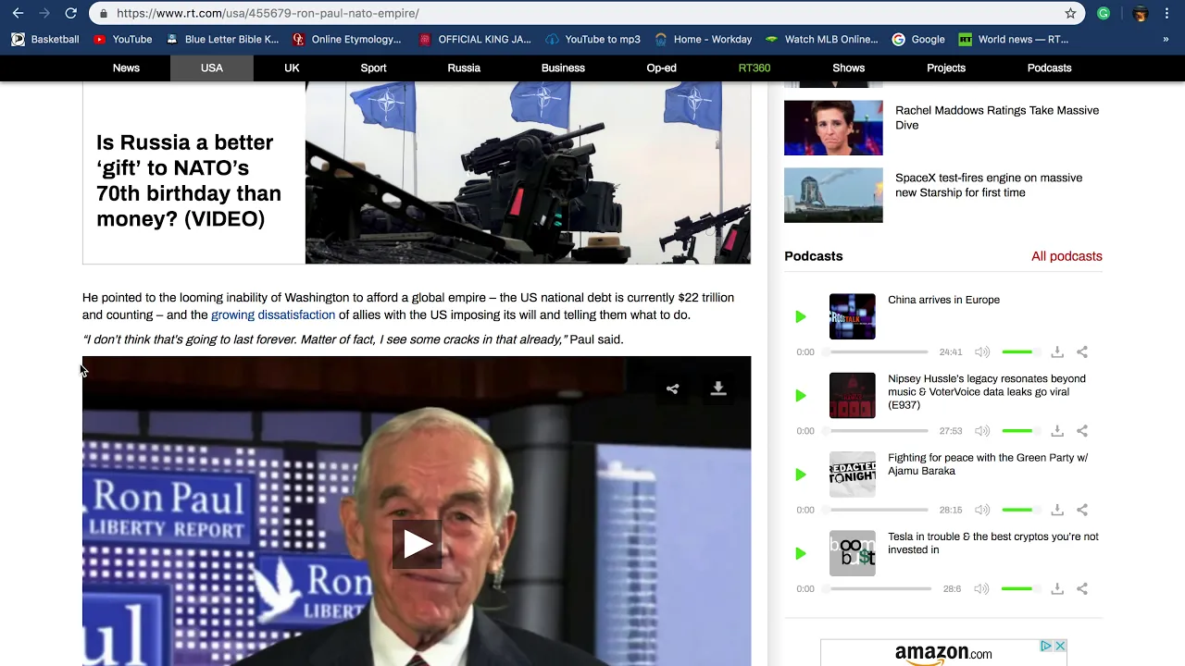Mute 'China arrives in Europe' podcast

click(982, 352)
